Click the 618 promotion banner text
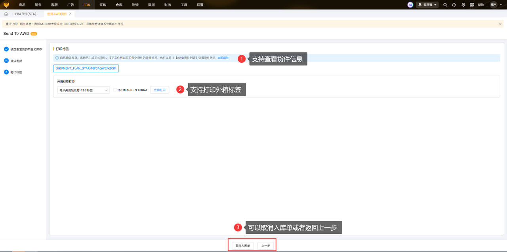Screen dimensions: 507x252 [x=64, y=24]
